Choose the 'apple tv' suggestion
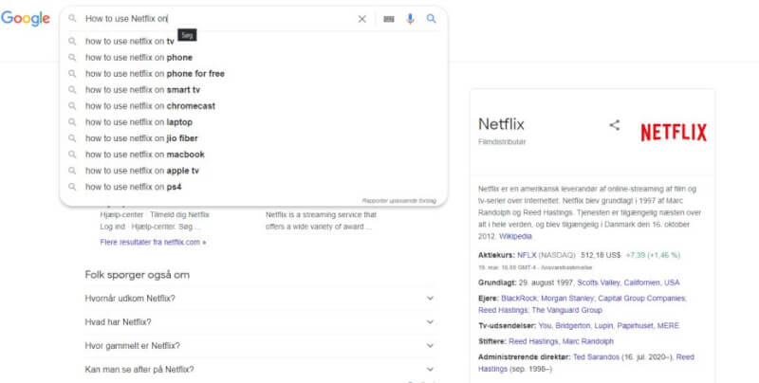 [142, 171]
